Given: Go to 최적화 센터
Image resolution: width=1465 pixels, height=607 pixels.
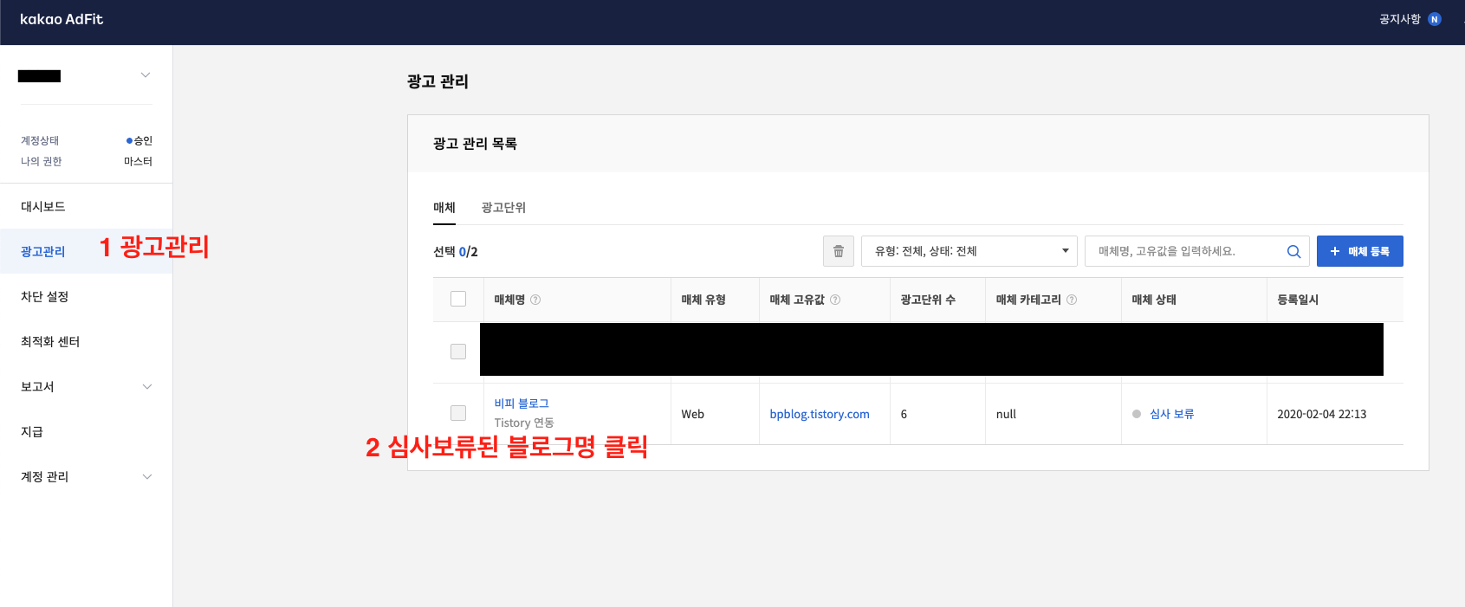Looking at the screenshot, I should pos(50,341).
